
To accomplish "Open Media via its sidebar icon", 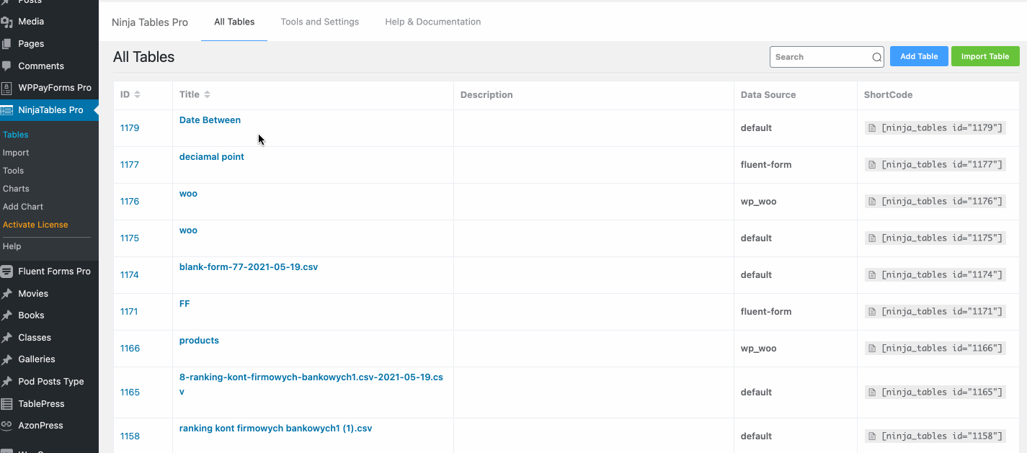I will pyautogui.click(x=7, y=22).
